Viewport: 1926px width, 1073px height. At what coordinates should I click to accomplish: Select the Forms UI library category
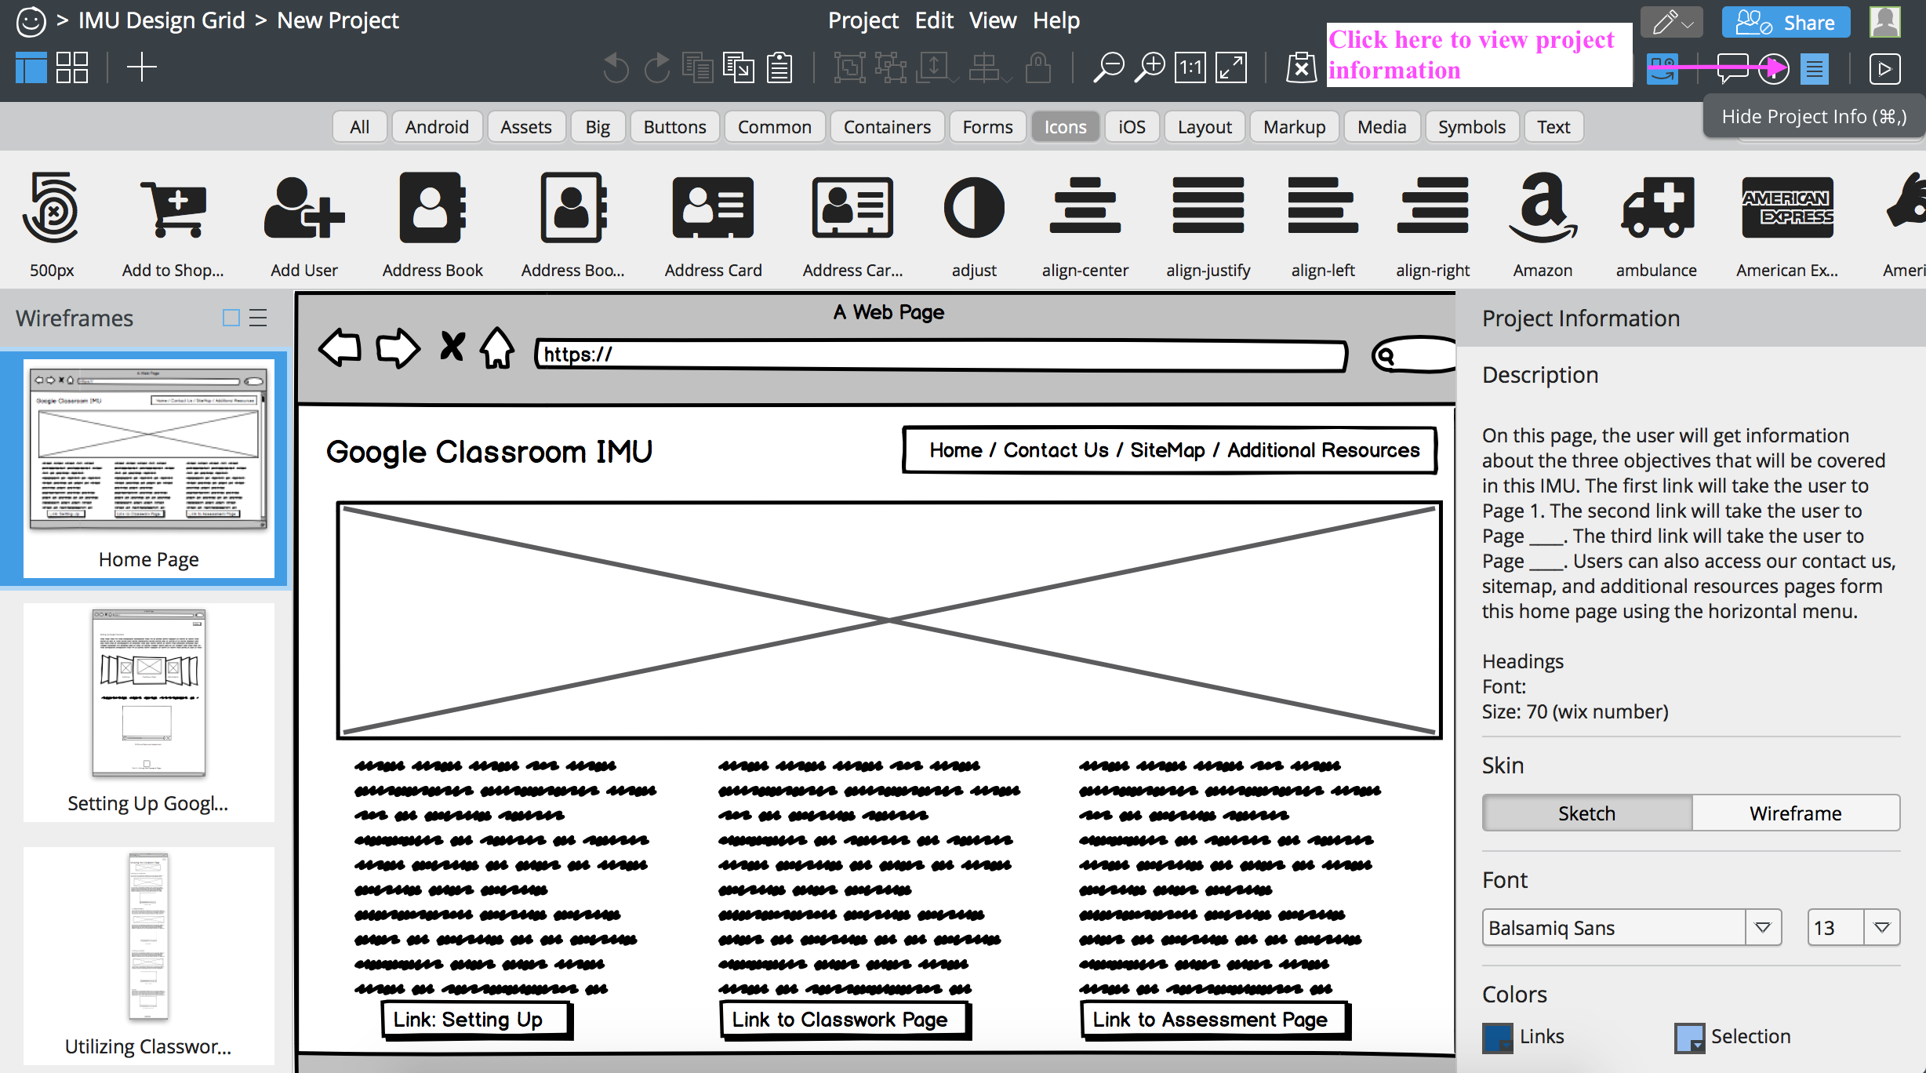(987, 126)
